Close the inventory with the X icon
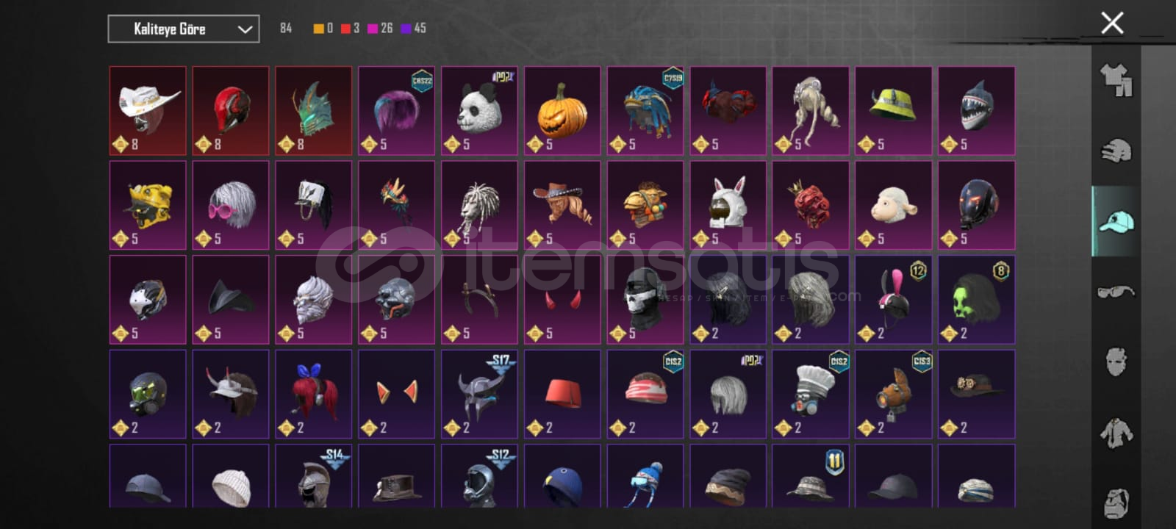 point(1112,23)
